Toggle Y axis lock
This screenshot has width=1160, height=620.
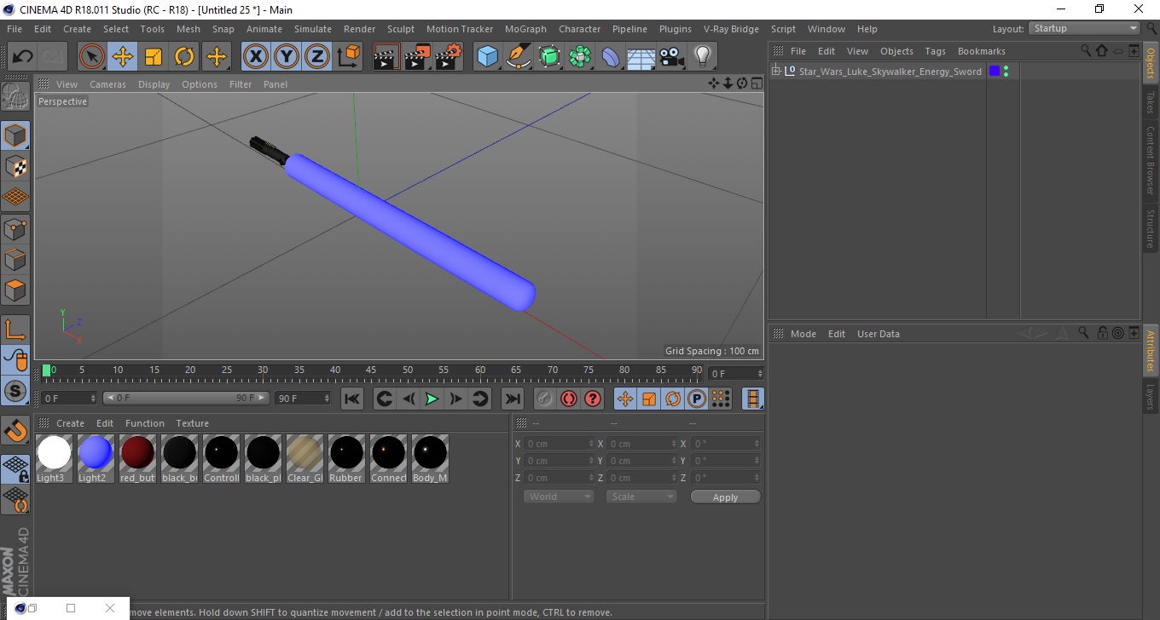click(287, 57)
